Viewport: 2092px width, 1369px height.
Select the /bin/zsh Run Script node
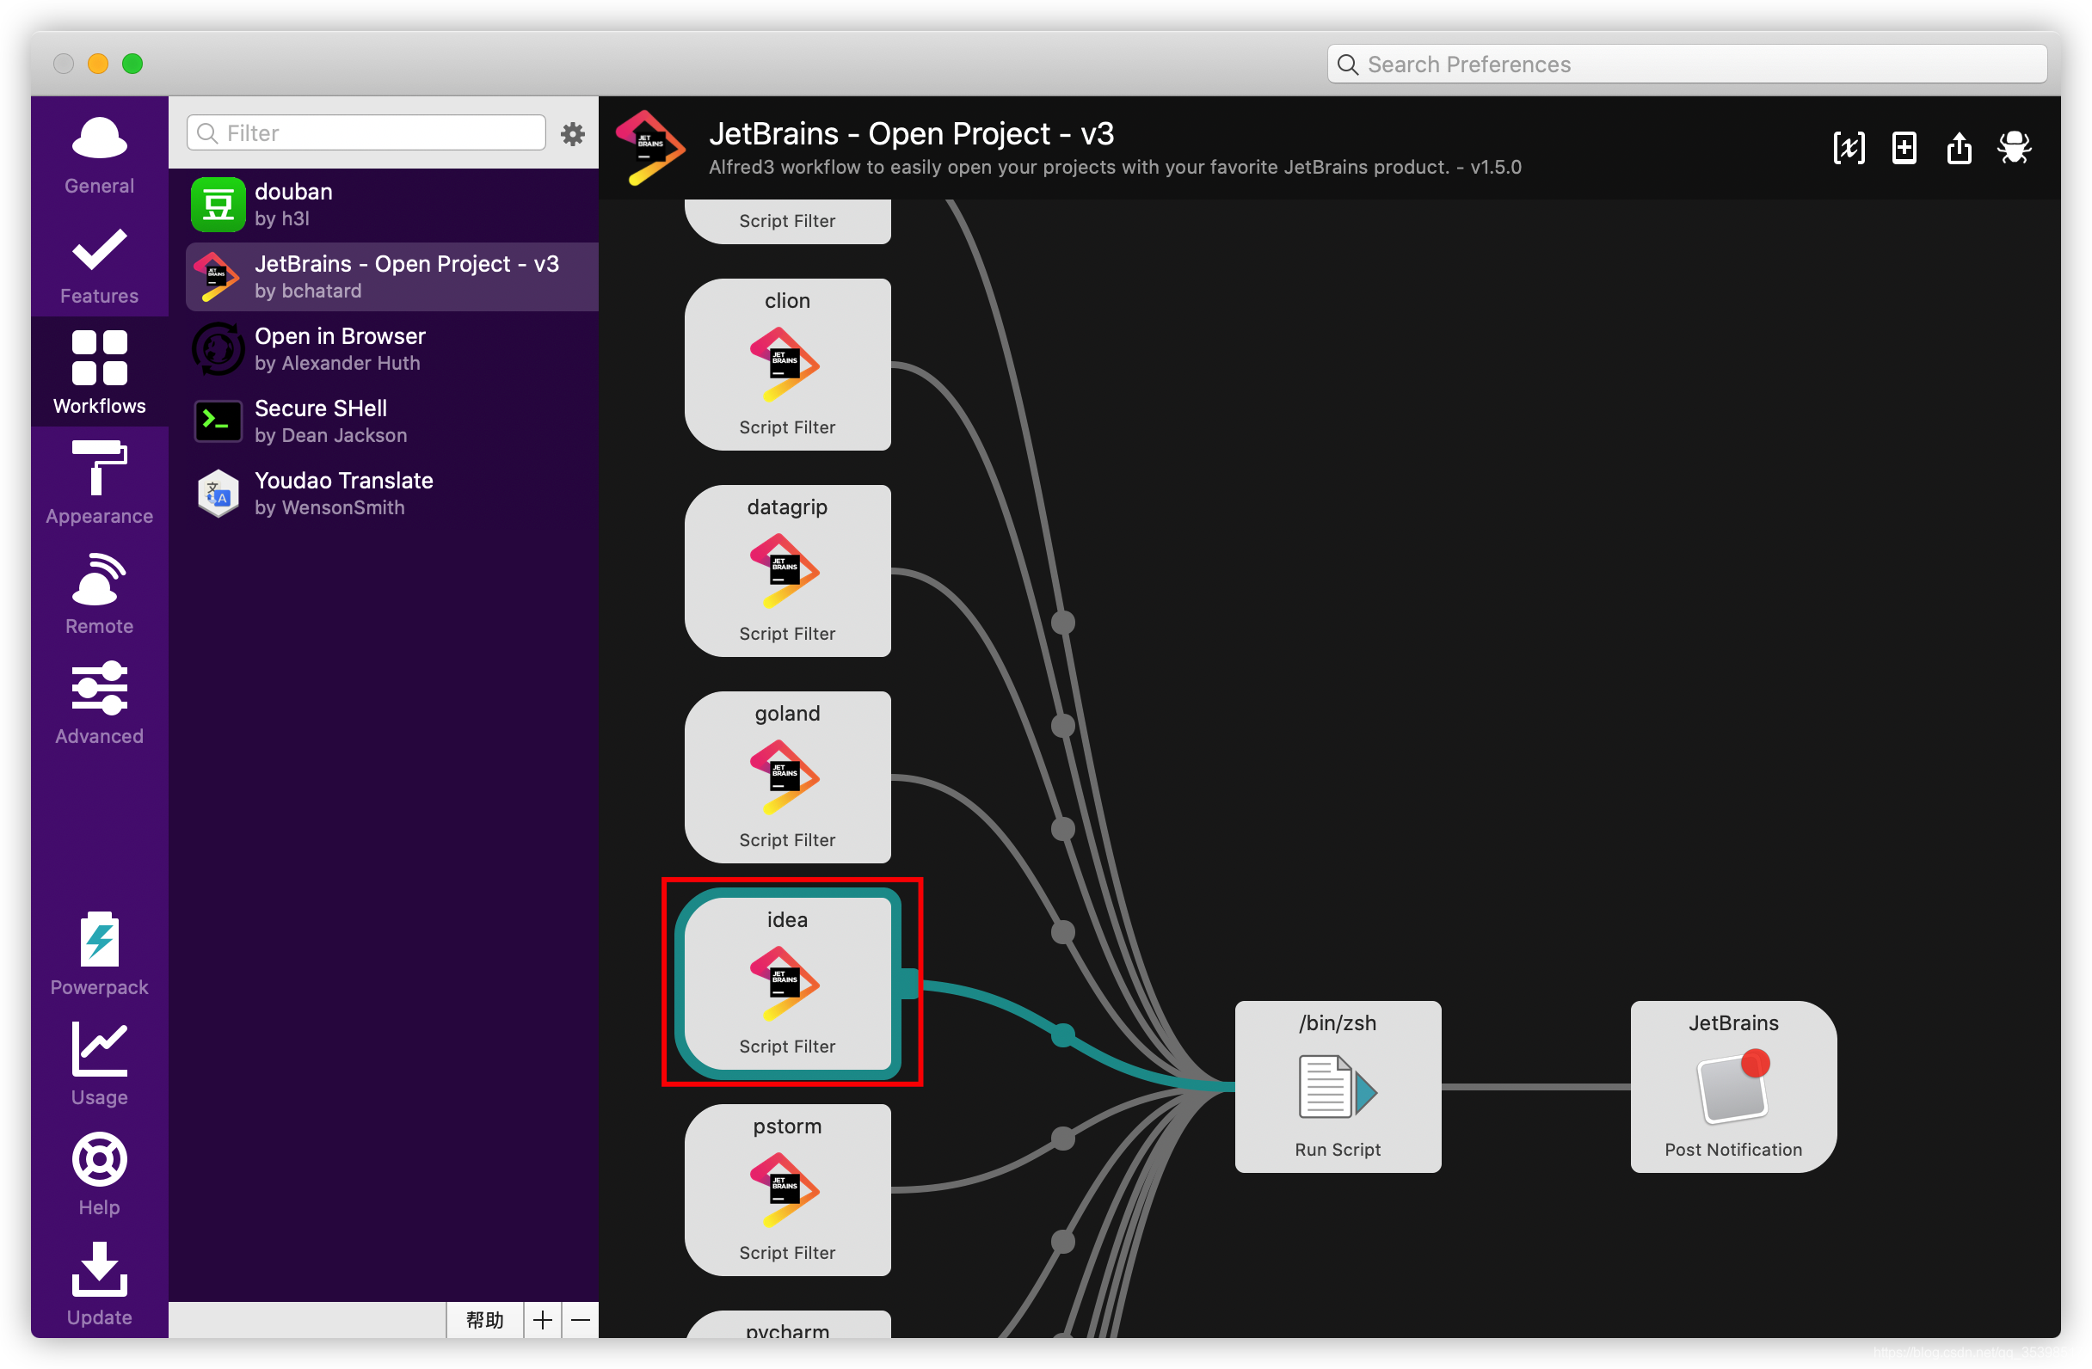coord(1338,1087)
